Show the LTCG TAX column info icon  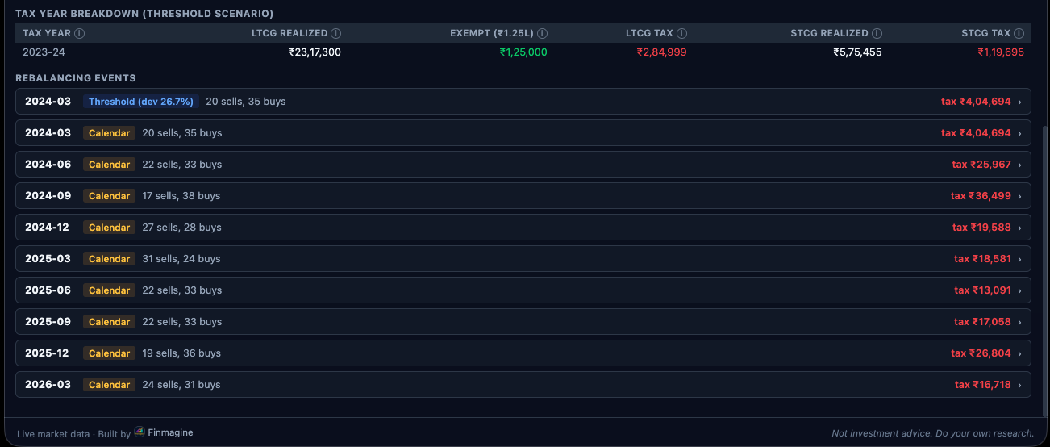click(x=682, y=33)
